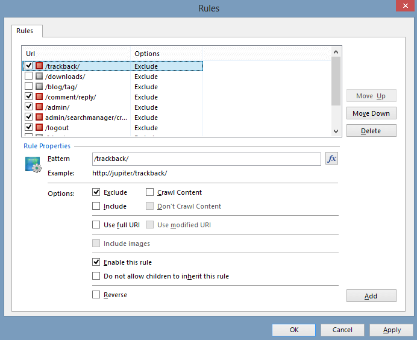This screenshot has height=340, width=417.
Task: Click the Options column header
Action: (x=166, y=54)
